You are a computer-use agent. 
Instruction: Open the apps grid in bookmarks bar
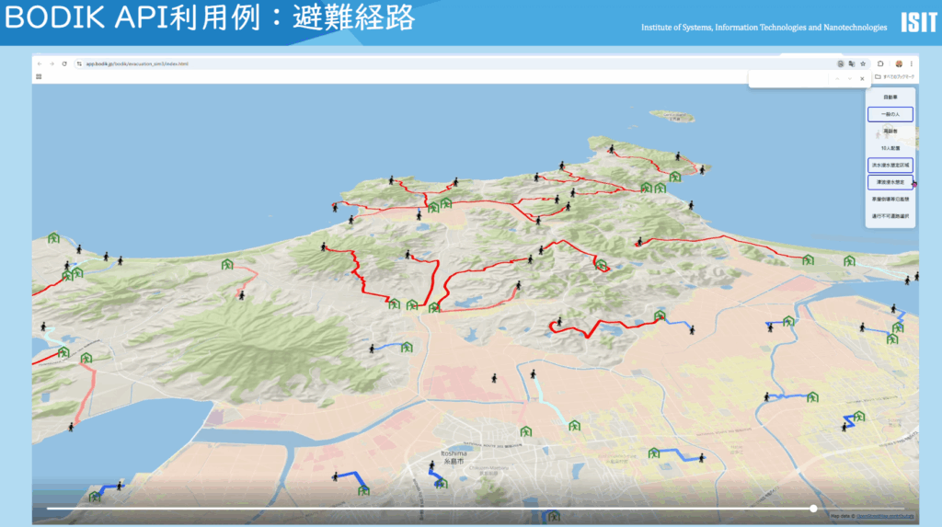pos(39,77)
